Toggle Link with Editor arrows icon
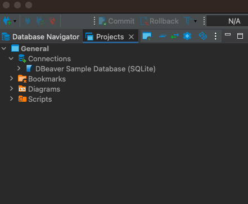 coord(175,36)
